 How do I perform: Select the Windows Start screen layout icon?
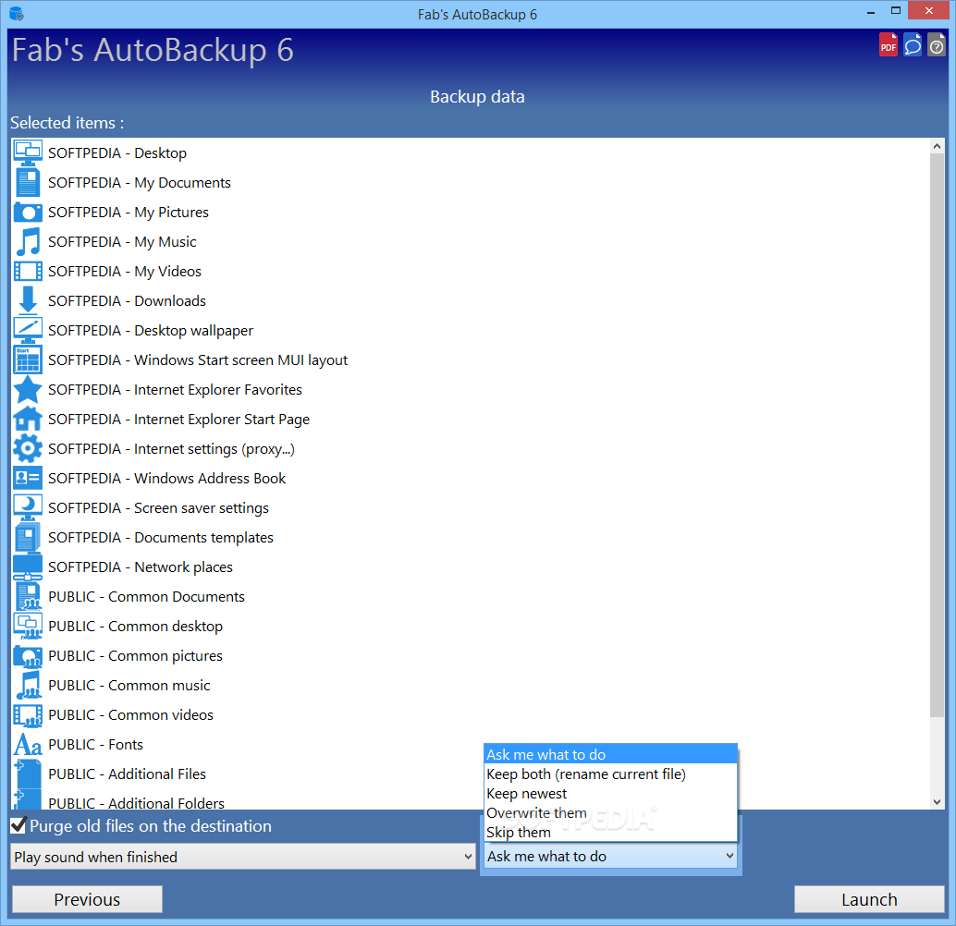(28, 359)
